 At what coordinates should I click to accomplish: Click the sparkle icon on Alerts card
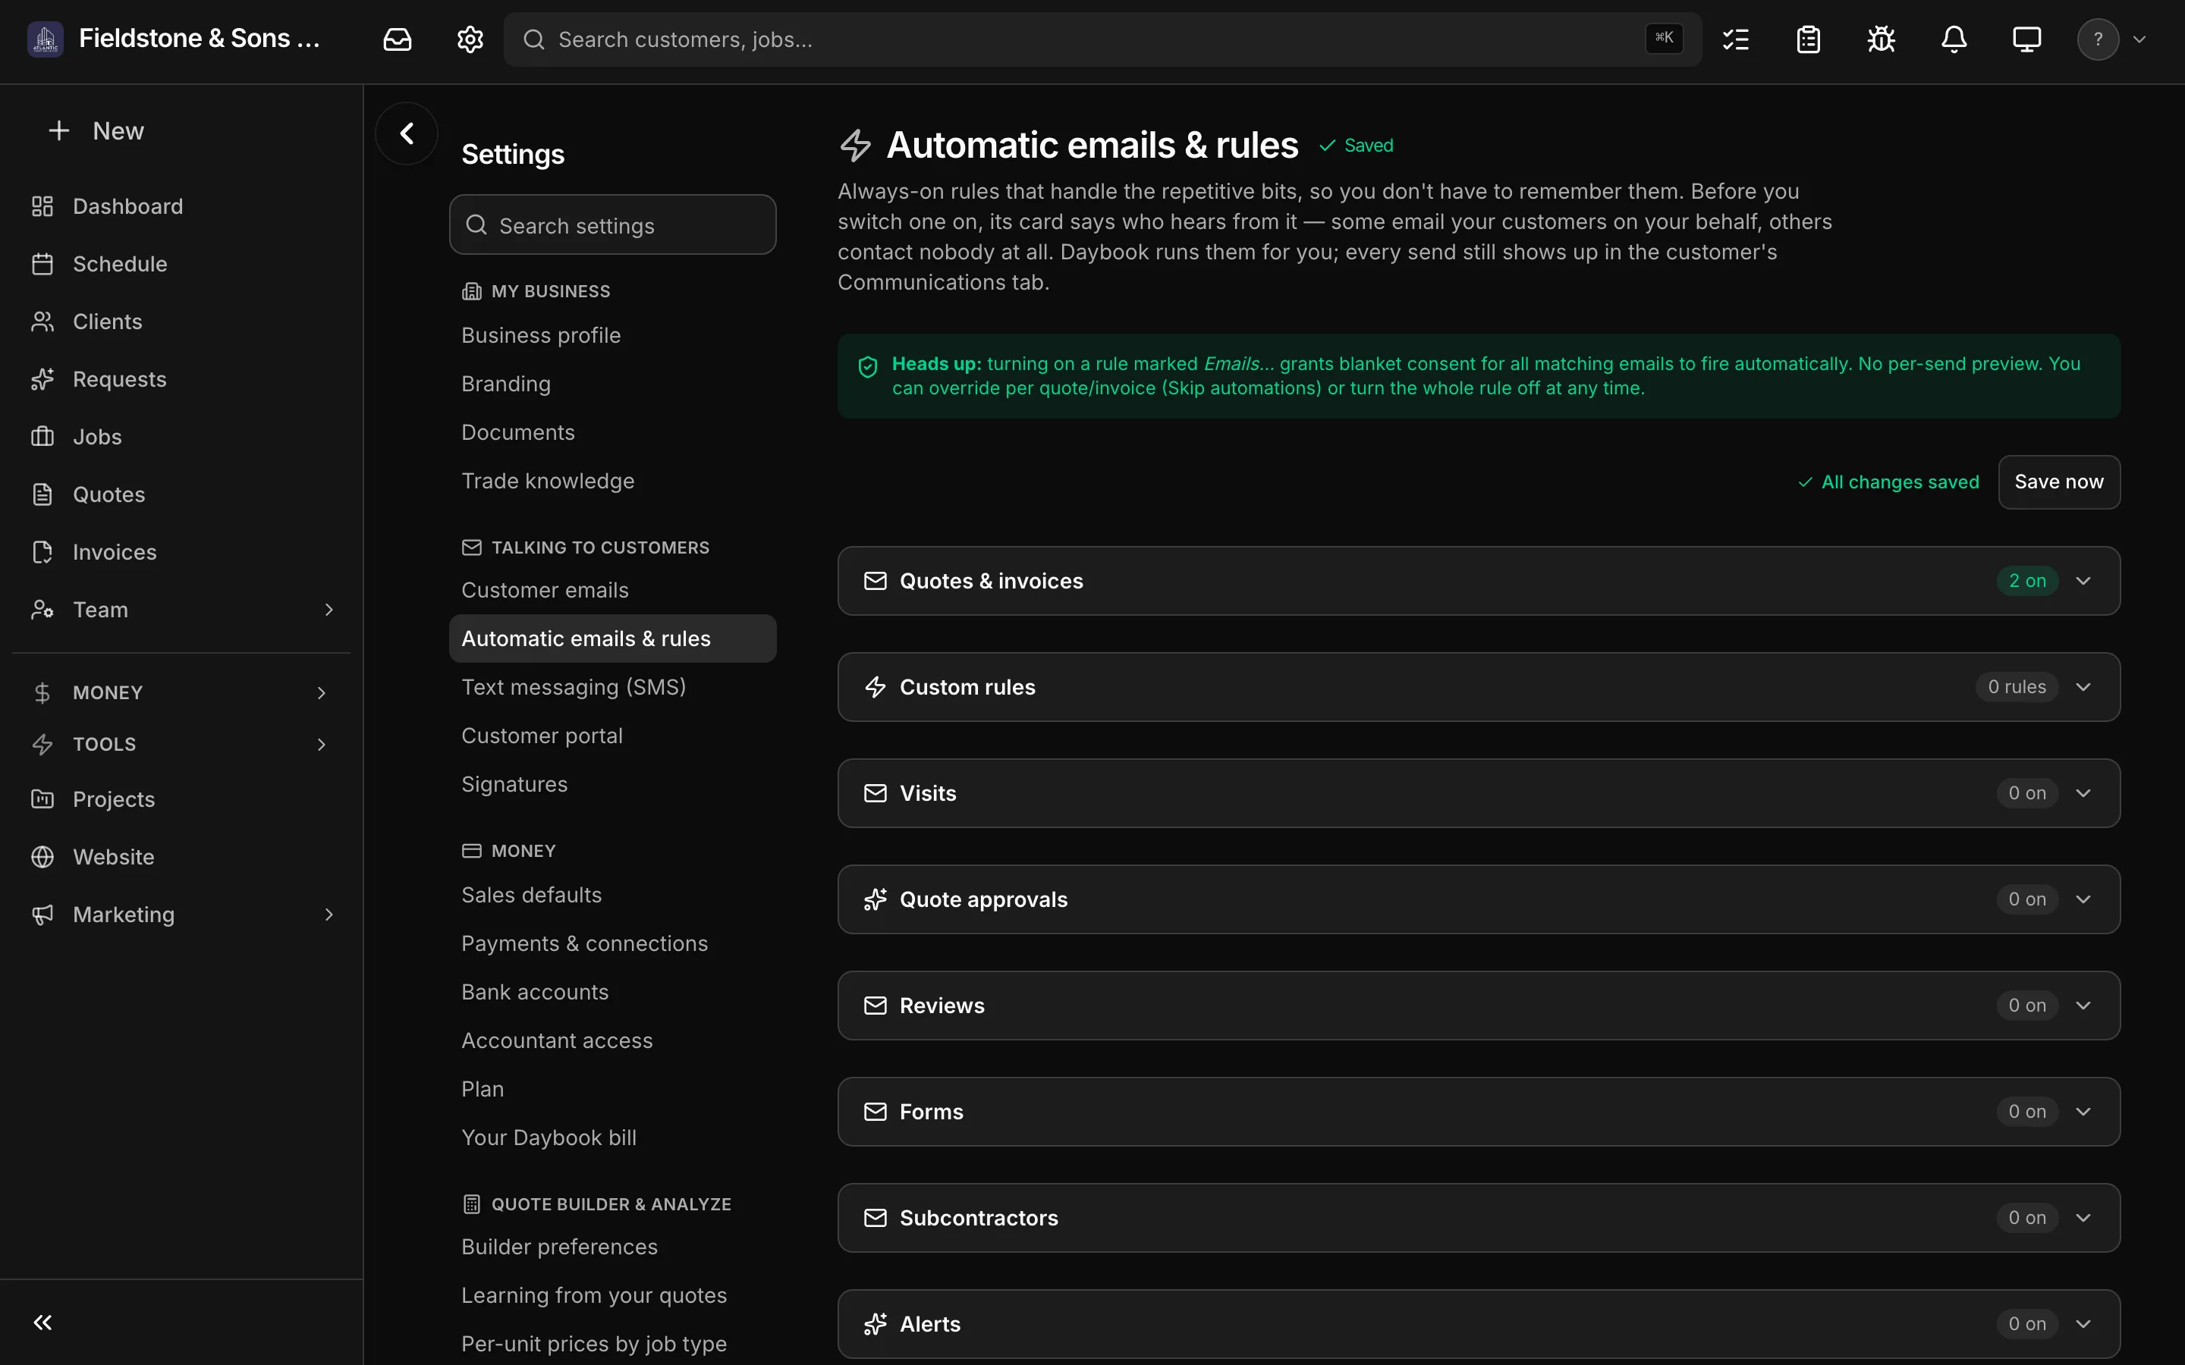[x=875, y=1323]
